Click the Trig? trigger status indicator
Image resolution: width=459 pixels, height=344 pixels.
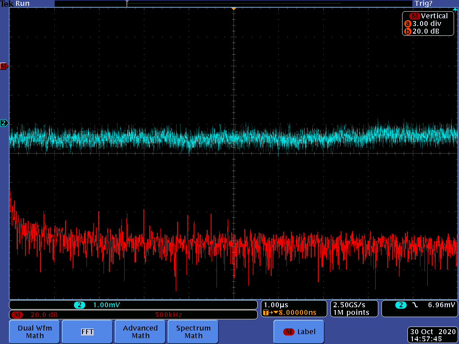(423, 4)
